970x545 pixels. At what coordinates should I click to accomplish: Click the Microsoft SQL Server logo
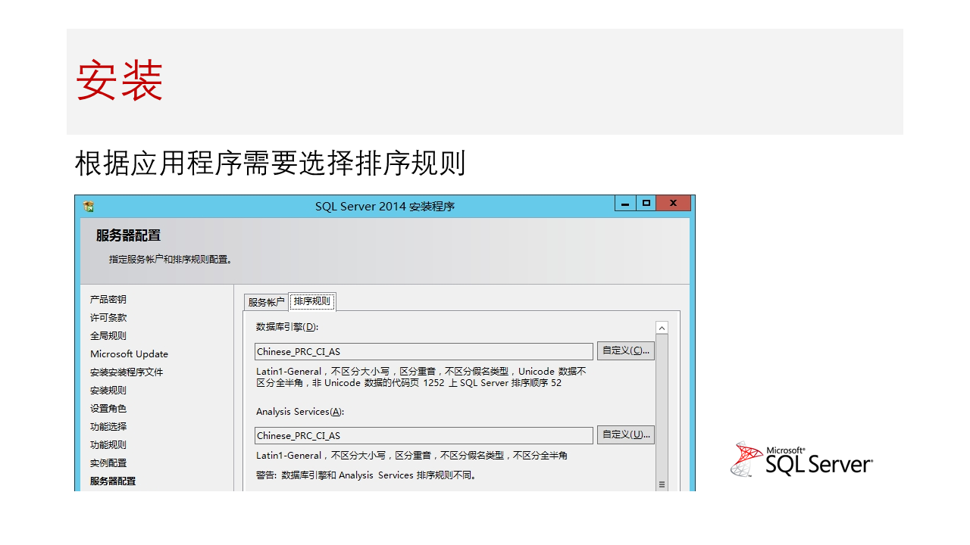tap(802, 459)
